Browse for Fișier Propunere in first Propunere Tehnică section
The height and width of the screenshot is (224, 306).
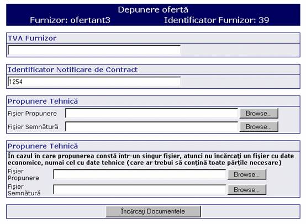[x=258, y=113]
